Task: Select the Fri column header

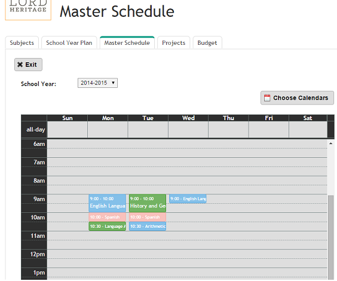Action: pos(269,118)
